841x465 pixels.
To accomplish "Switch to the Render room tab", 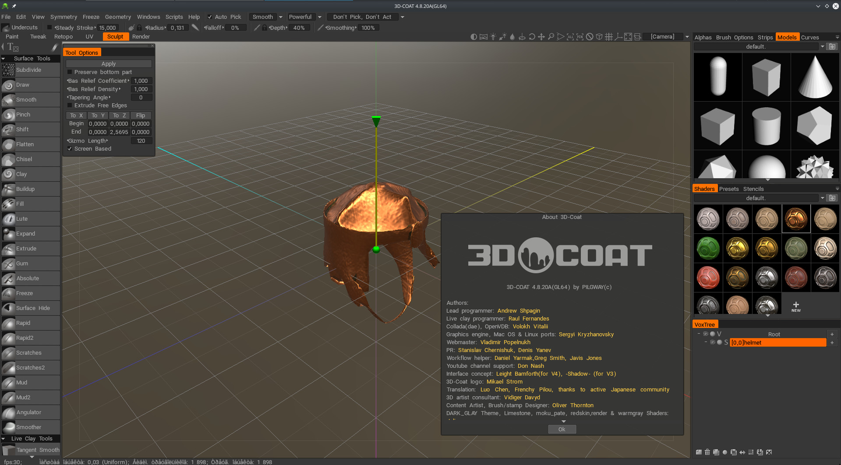I will point(141,37).
